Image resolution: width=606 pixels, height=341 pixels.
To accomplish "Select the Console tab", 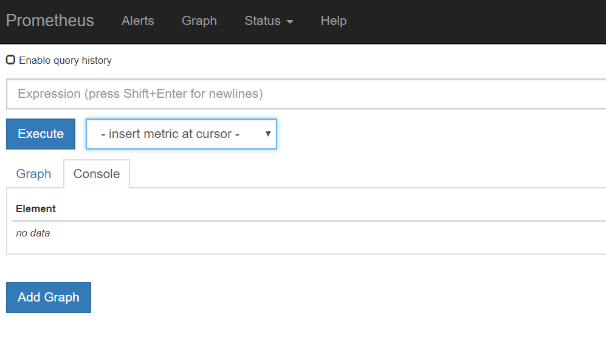I will click(97, 174).
